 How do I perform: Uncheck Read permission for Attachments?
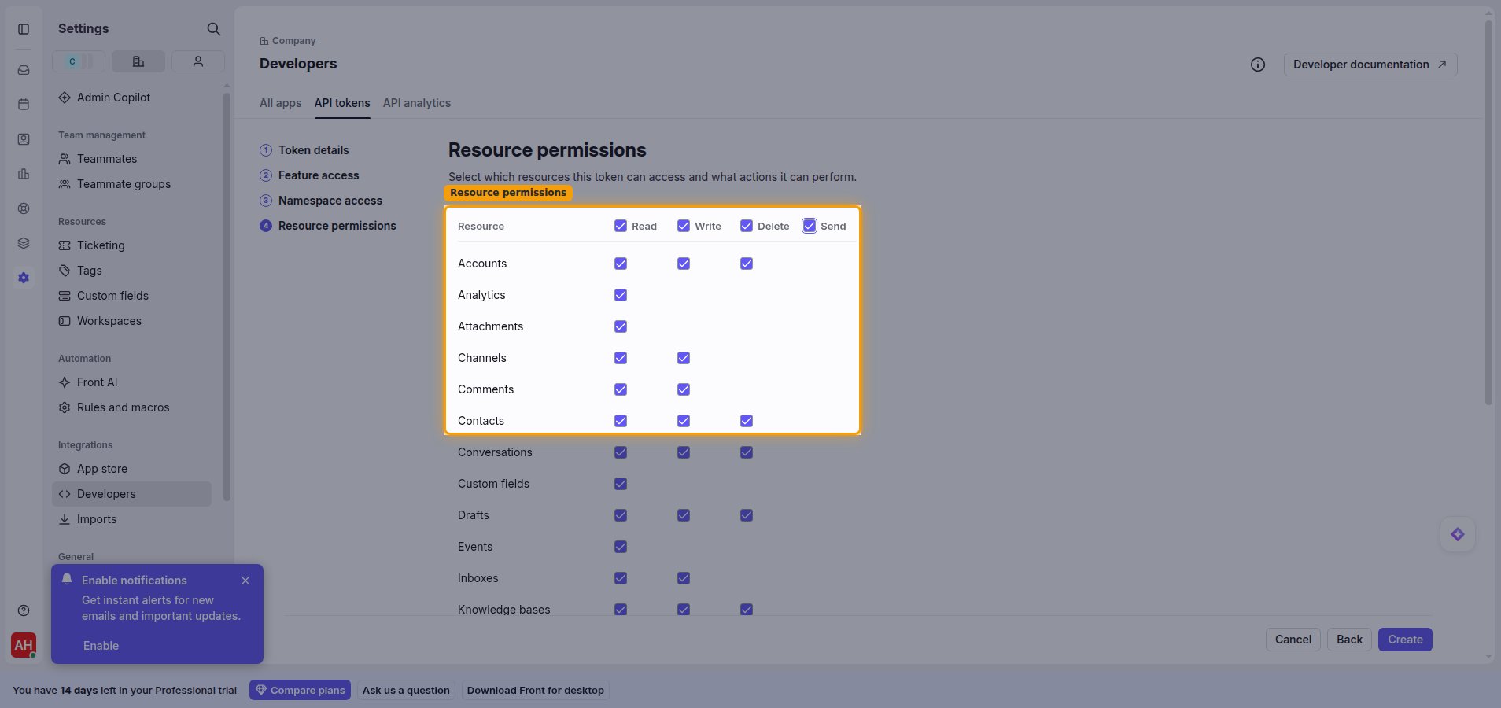coord(621,326)
